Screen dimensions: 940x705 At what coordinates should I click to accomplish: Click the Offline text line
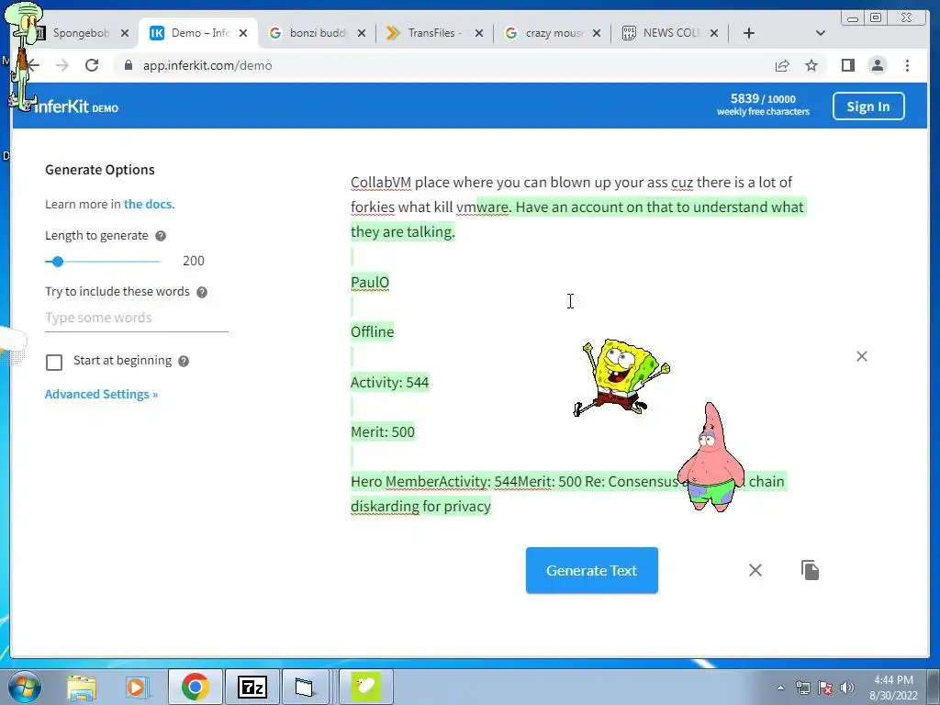point(373,331)
